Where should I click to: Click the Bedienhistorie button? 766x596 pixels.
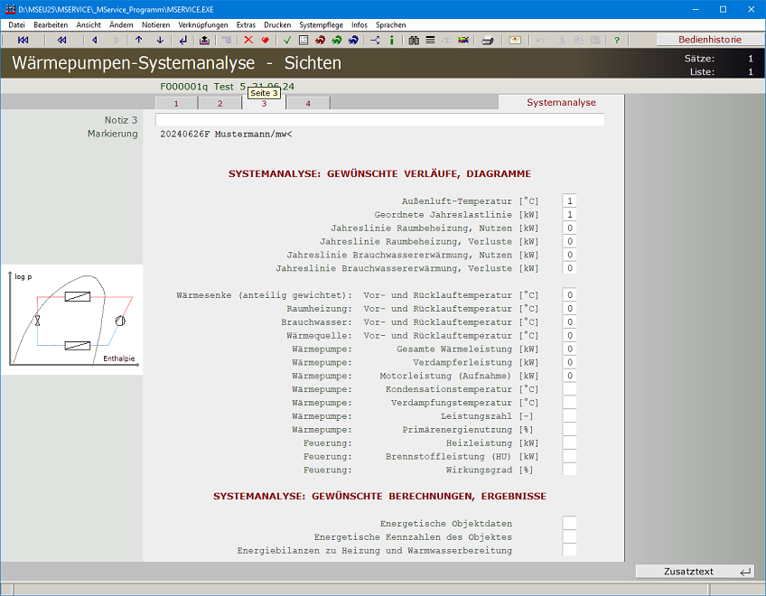710,40
